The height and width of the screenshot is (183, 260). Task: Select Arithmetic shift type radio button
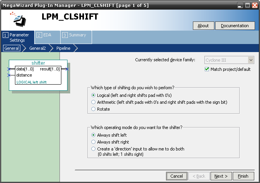click(93, 102)
